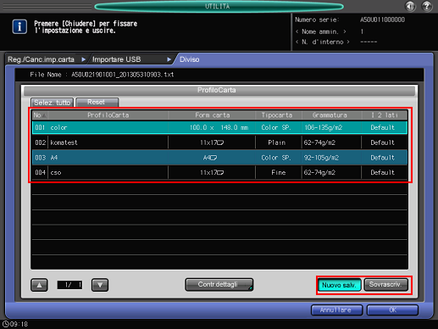Click the Fine paper type cell
This screenshot has width=438, height=329.
pos(279,172)
